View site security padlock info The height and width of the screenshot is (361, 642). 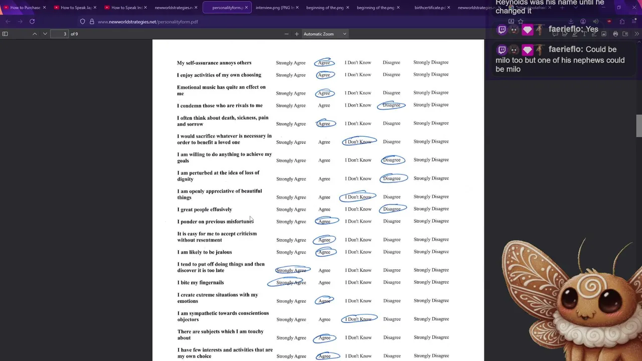pyautogui.click(x=92, y=22)
